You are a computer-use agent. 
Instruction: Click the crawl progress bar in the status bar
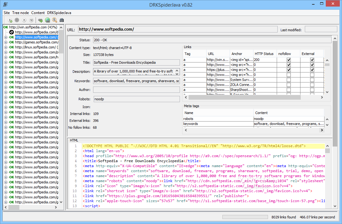coord(245,217)
